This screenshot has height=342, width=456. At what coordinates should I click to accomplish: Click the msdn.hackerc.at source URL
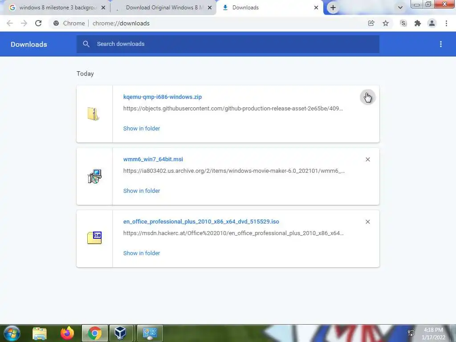[x=233, y=233]
